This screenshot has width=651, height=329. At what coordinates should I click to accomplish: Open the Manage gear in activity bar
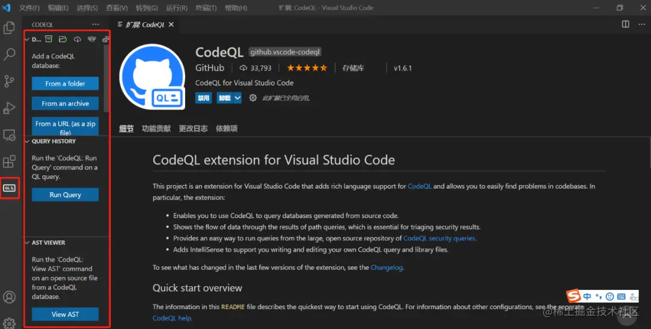click(x=9, y=323)
